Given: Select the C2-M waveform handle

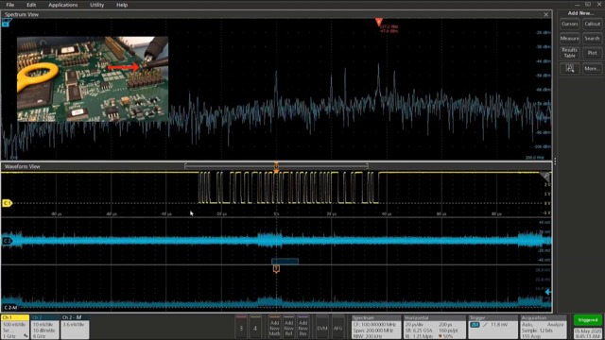Looking at the screenshot, I should tap(10, 307).
